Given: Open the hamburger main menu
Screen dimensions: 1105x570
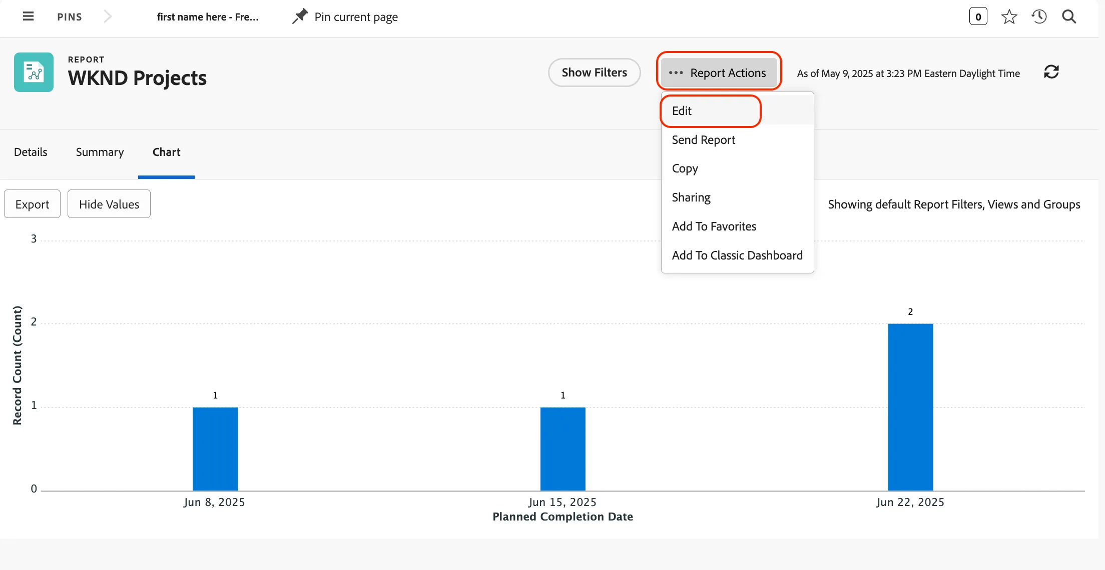Looking at the screenshot, I should pos(29,16).
